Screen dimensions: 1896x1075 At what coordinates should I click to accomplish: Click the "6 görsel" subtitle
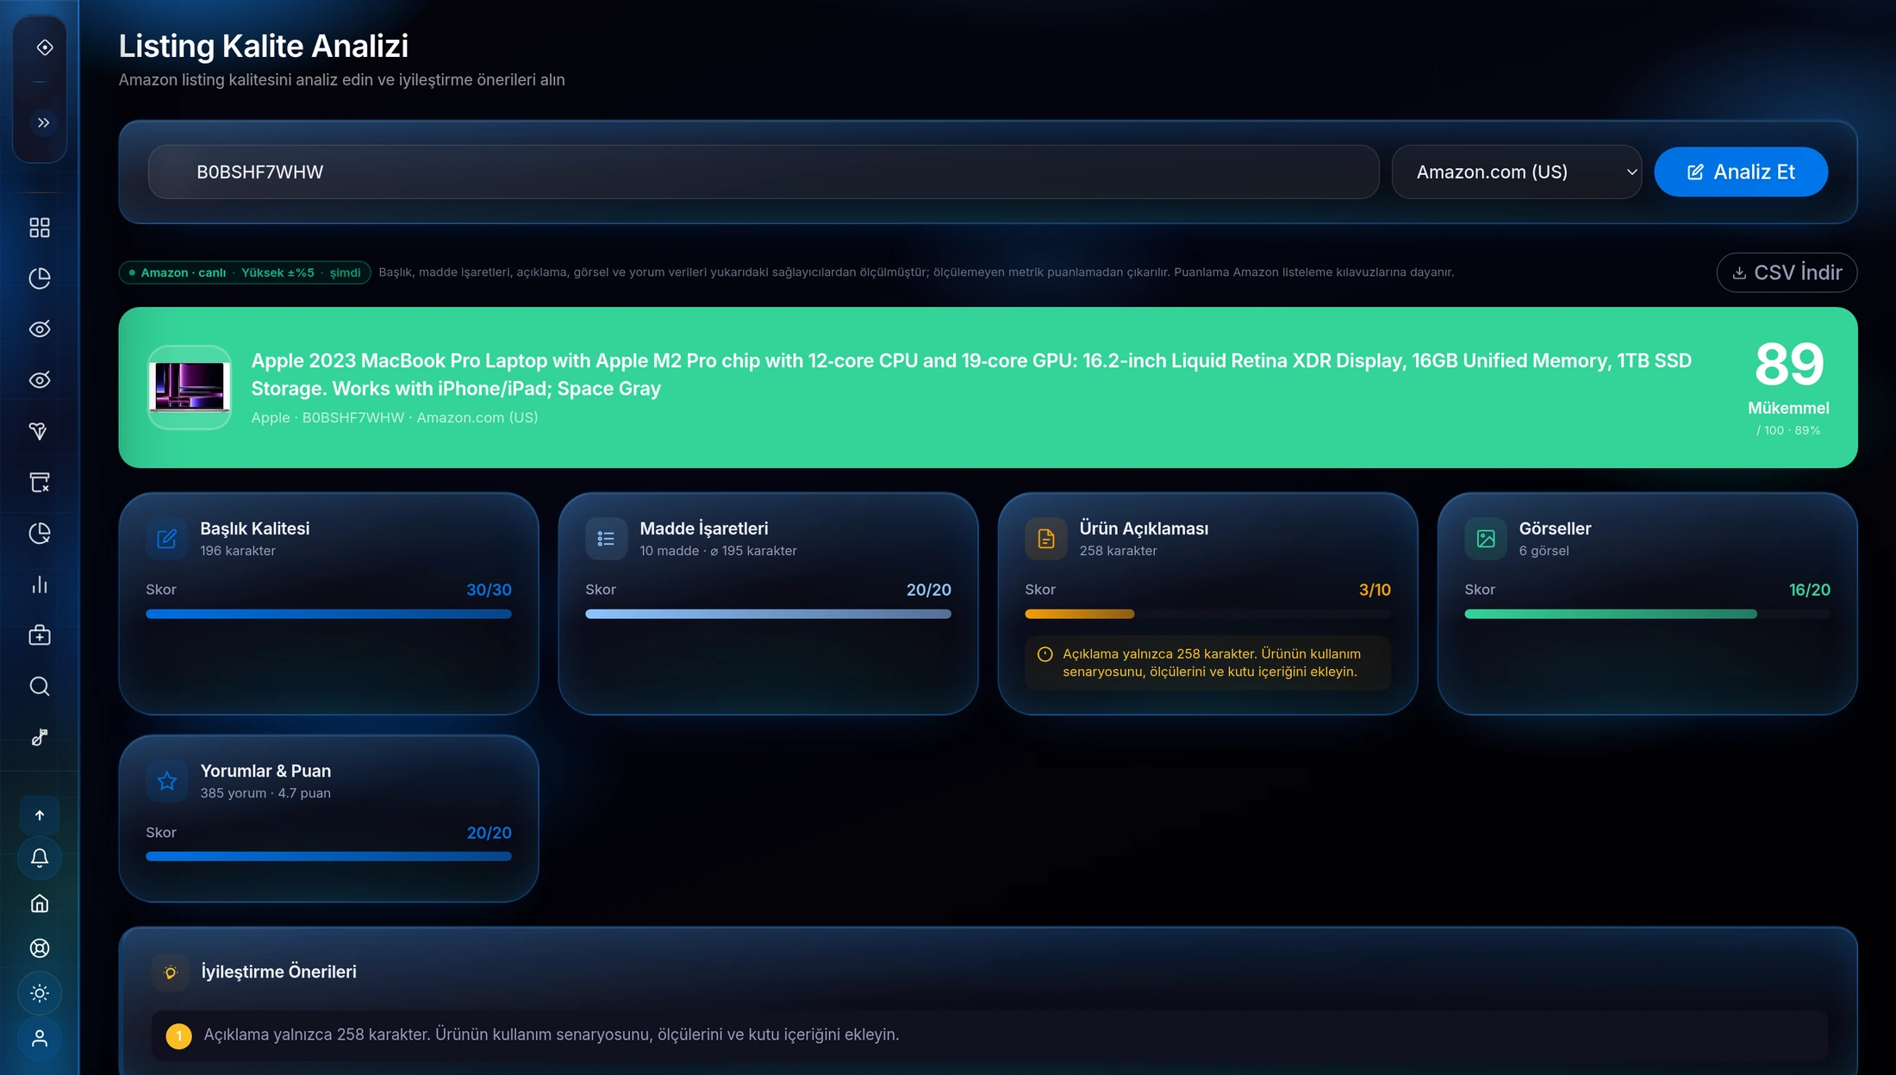click(1544, 551)
